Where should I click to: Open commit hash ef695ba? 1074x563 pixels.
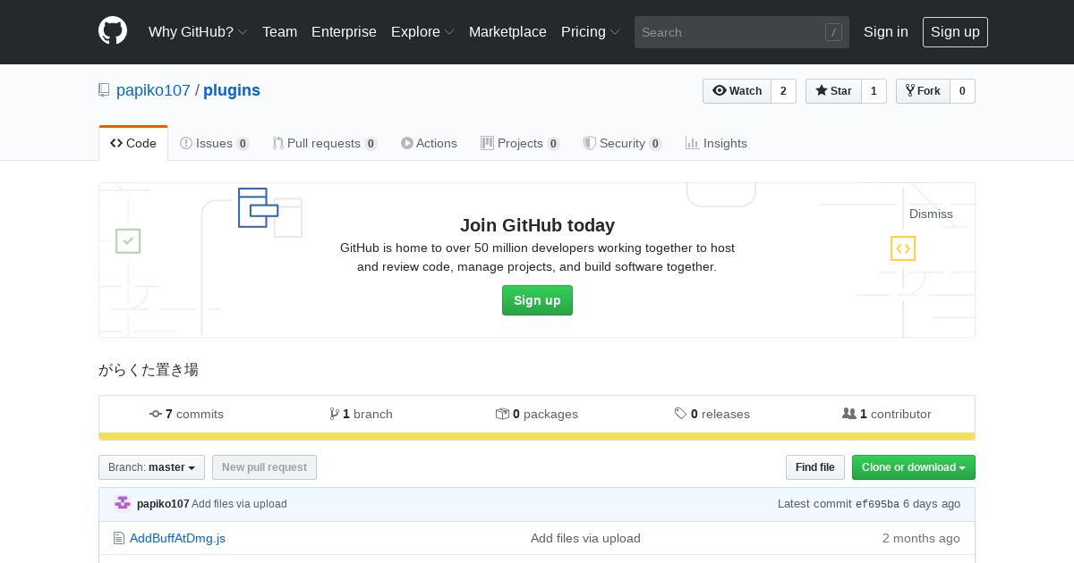coord(877,504)
